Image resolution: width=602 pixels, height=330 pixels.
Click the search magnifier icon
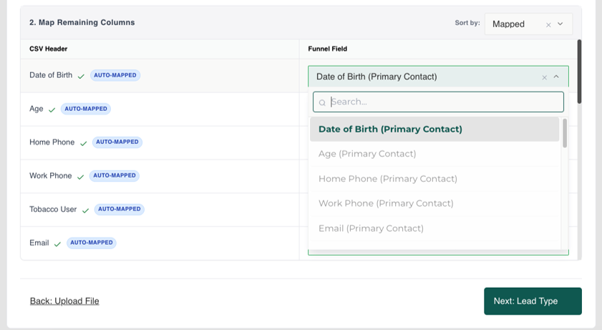(x=322, y=102)
